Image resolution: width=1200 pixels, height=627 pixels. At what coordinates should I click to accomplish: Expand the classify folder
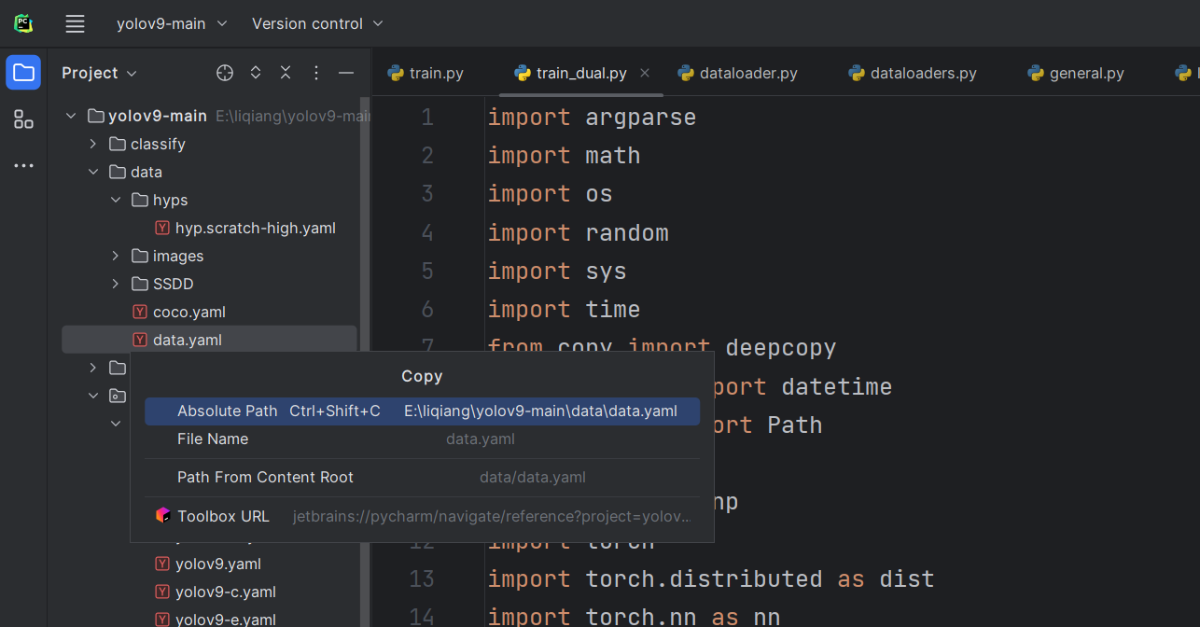click(x=92, y=144)
